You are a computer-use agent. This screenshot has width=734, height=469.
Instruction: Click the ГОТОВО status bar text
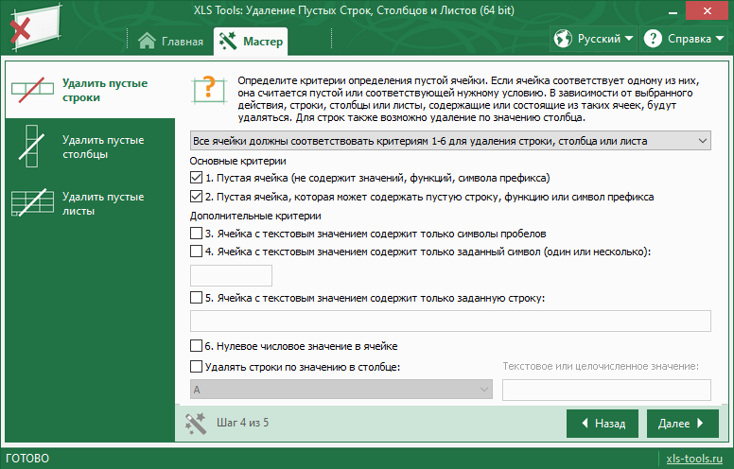27,459
